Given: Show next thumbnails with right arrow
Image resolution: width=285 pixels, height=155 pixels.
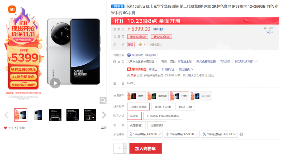Looking at the screenshot, I should click(104, 115).
